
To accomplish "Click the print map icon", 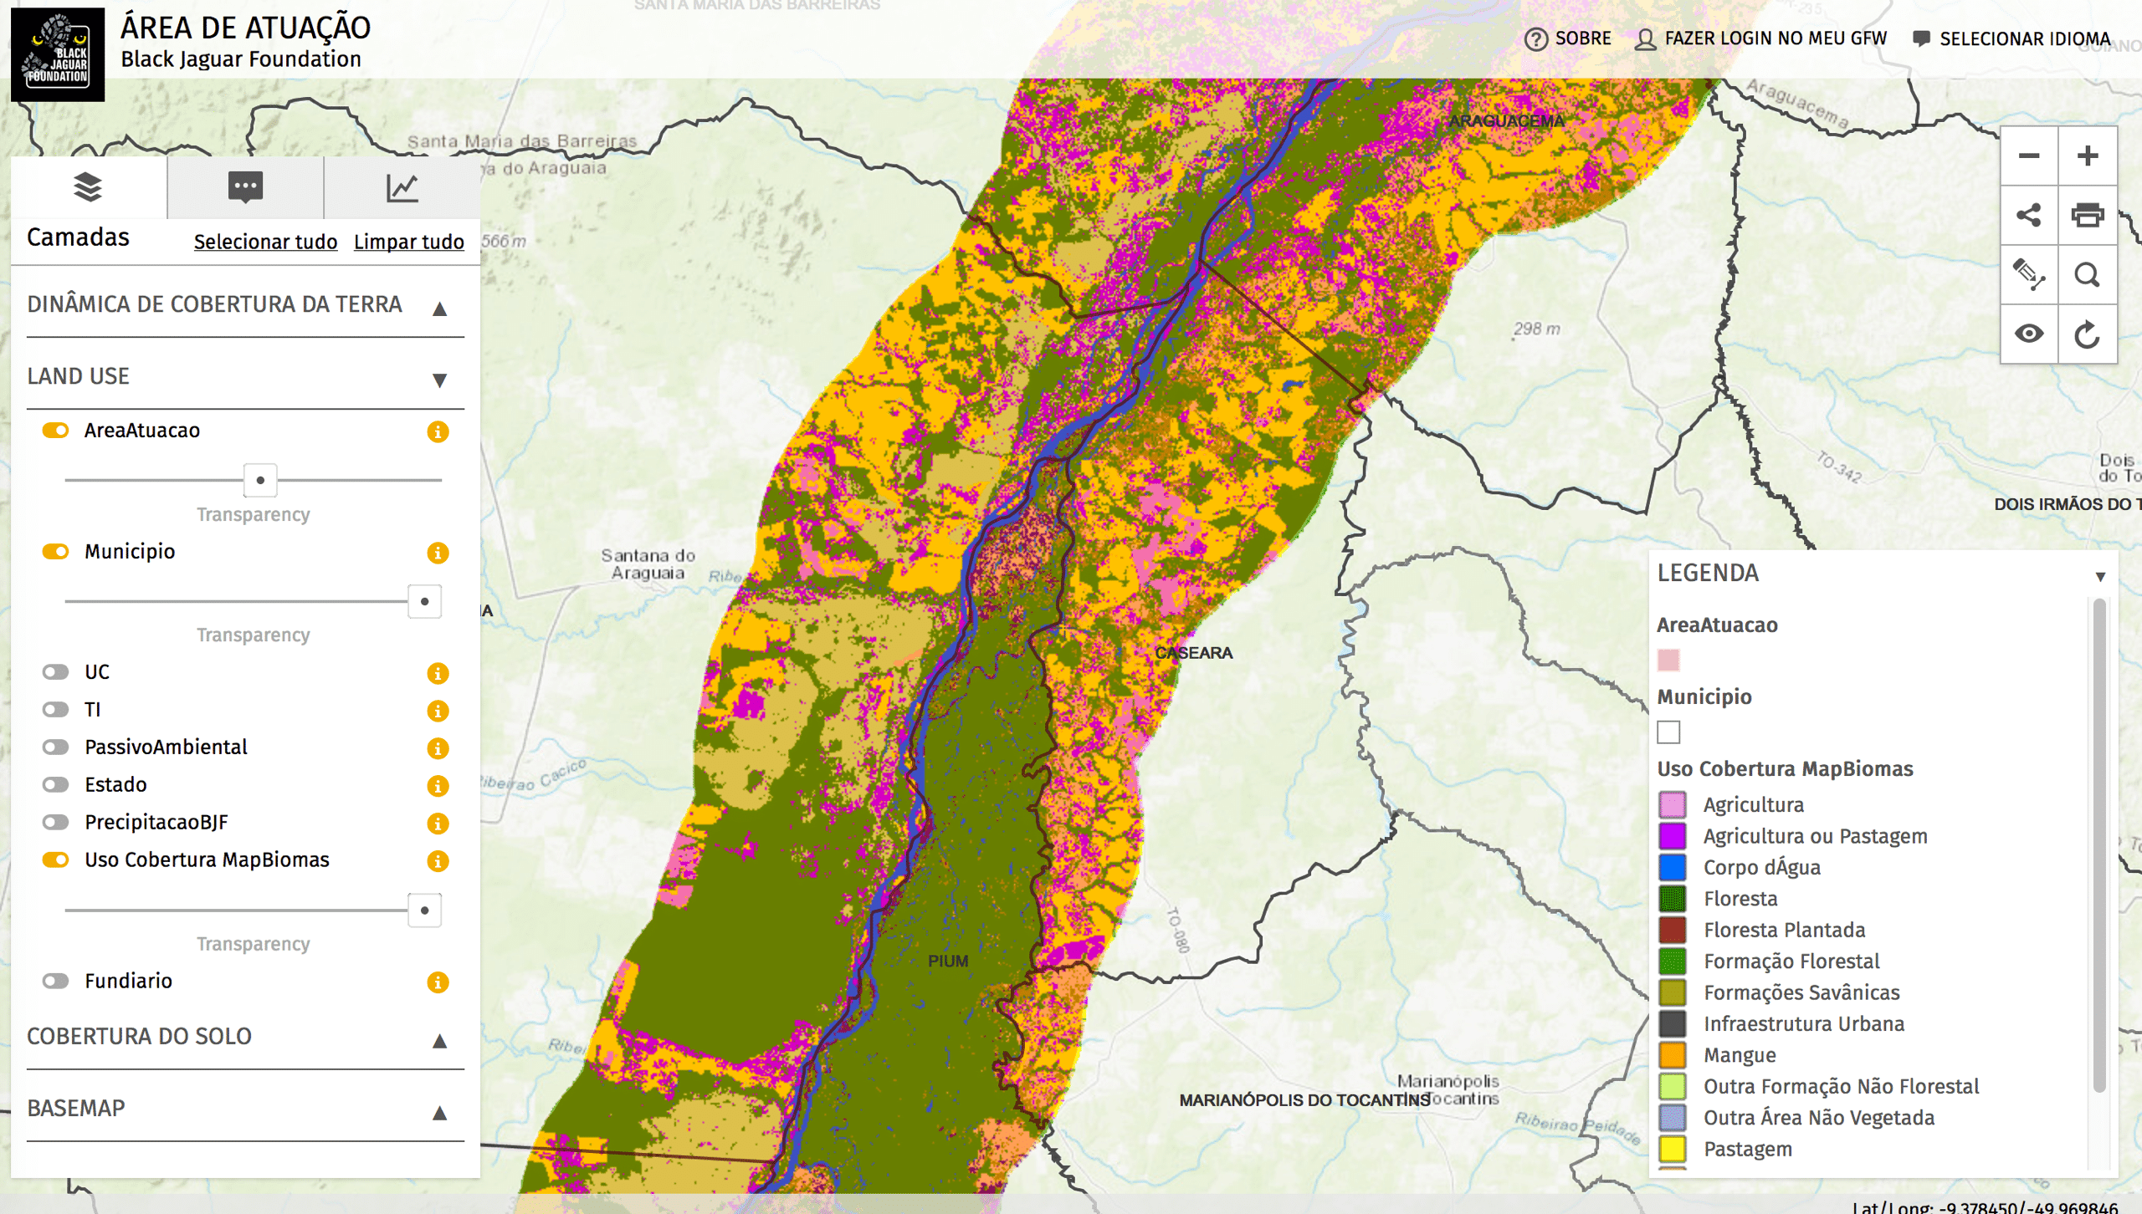I will (2088, 216).
